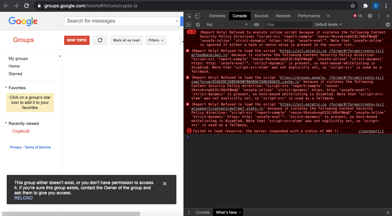Collapse the Favorites section
Viewport: 392px width, 216px height.
6,88
